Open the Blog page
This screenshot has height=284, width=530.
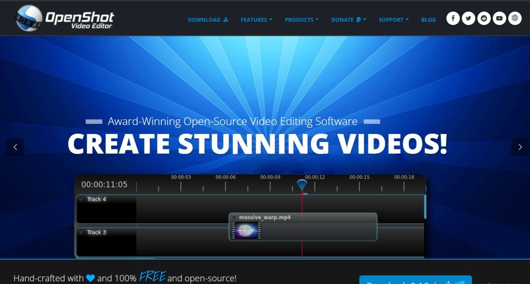[428, 20]
